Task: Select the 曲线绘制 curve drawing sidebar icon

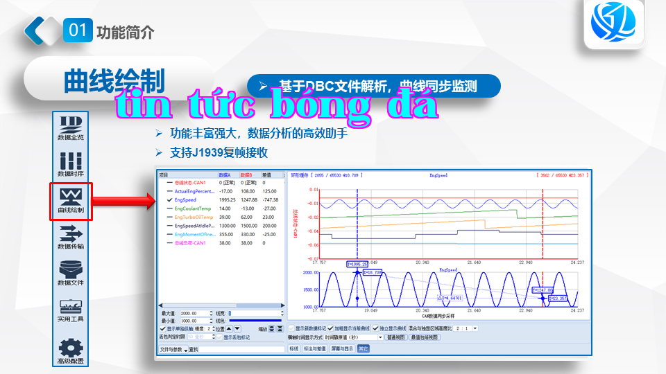Action: pos(71,201)
